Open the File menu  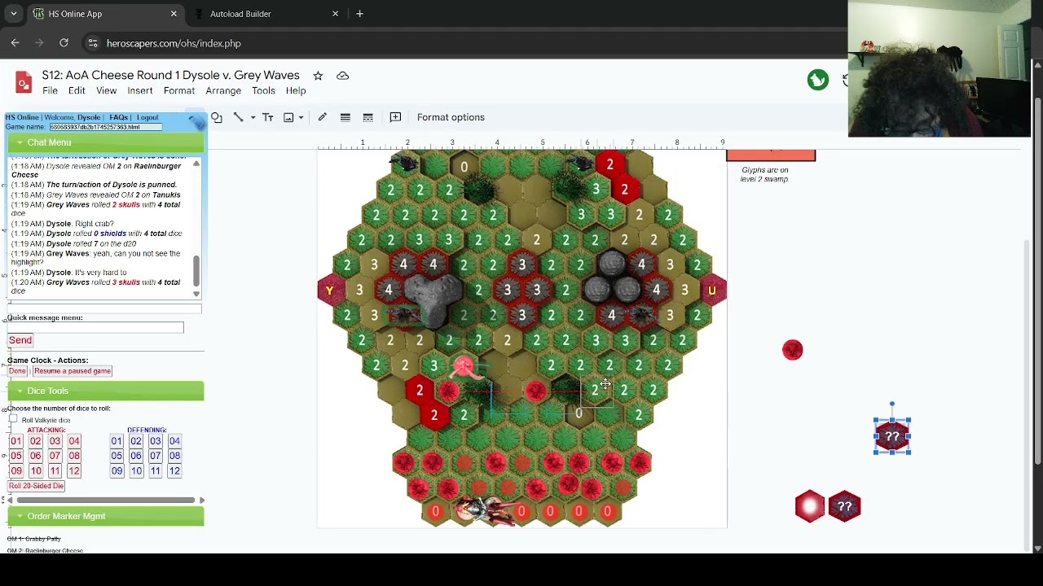pos(50,90)
